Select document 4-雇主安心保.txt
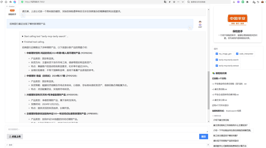The width and height of the screenshot is (266, 148). coord(219,100)
